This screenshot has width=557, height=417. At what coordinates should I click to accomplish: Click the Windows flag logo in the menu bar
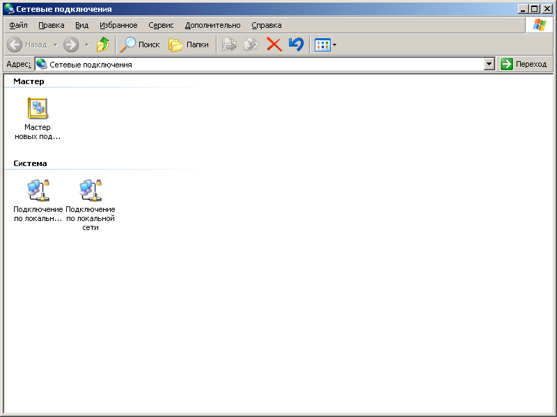point(539,25)
